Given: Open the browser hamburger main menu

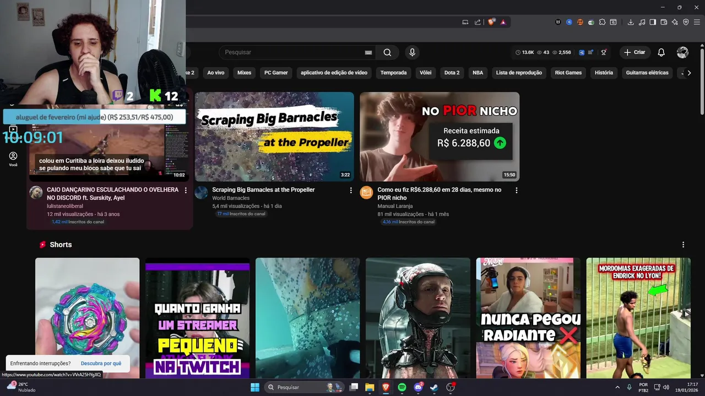Looking at the screenshot, I should (x=697, y=22).
